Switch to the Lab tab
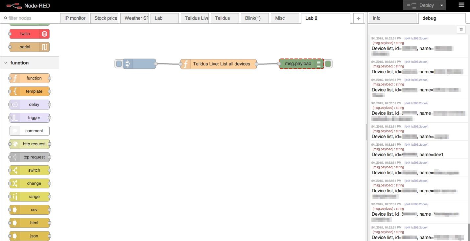This screenshot has width=470, height=241. click(x=165, y=18)
